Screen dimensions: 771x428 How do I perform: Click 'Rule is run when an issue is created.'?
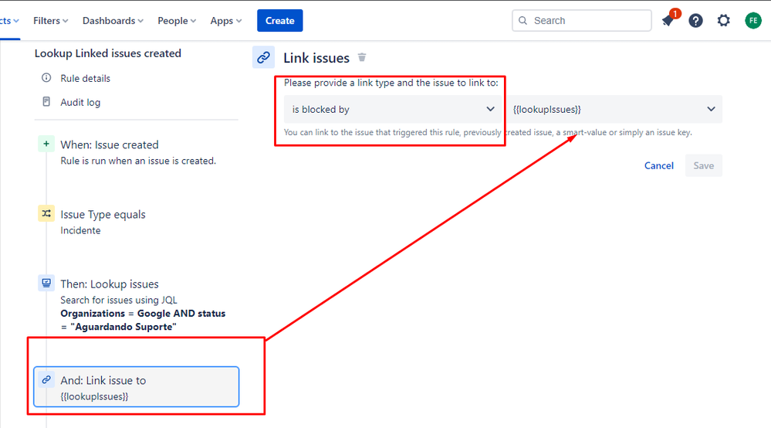138,161
